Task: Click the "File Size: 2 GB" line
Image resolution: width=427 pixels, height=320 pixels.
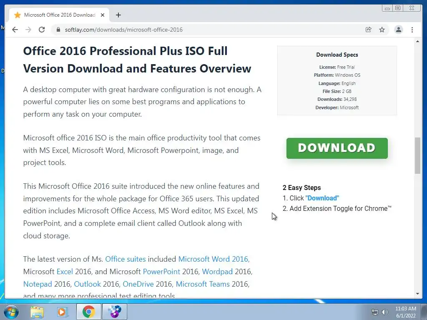Action: 337,91
